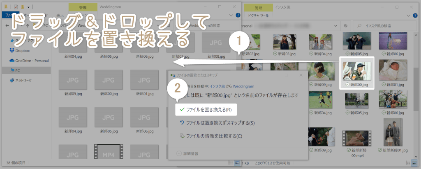Click the Weddingram destination link in the dialog

coord(243,86)
